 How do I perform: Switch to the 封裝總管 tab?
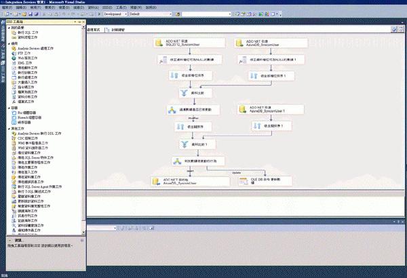click(x=115, y=30)
